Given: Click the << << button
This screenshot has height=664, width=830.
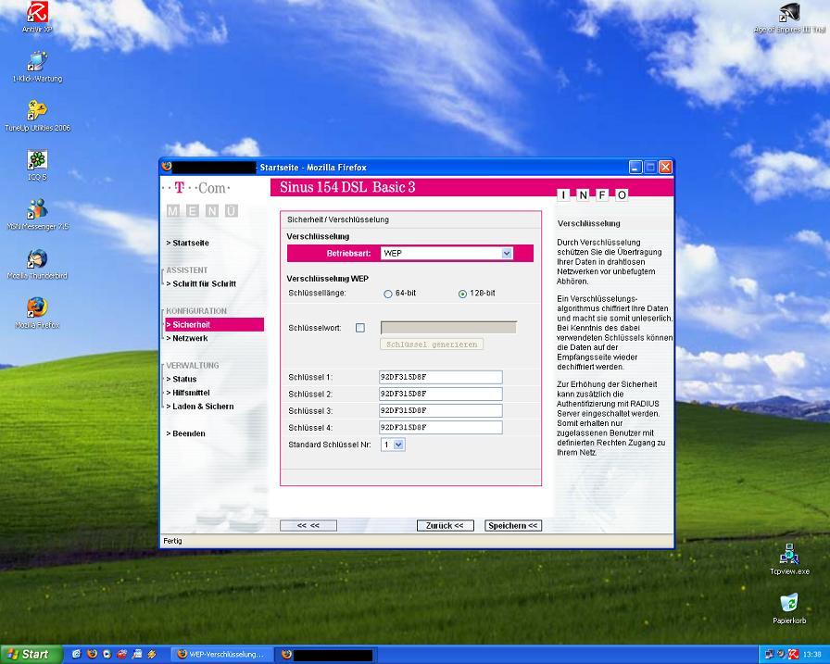Looking at the screenshot, I should pyautogui.click(x=308, y=525).
